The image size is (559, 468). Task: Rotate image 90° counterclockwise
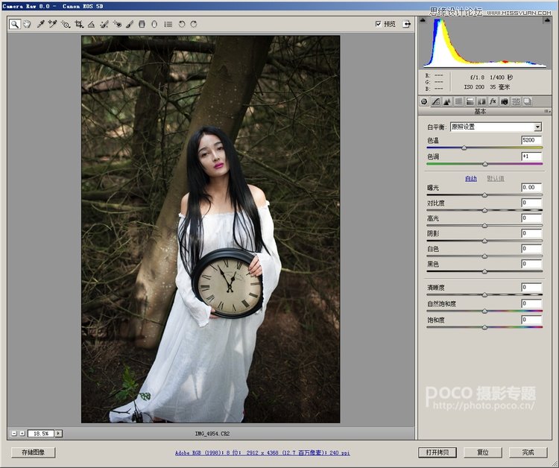pos(181,25)
